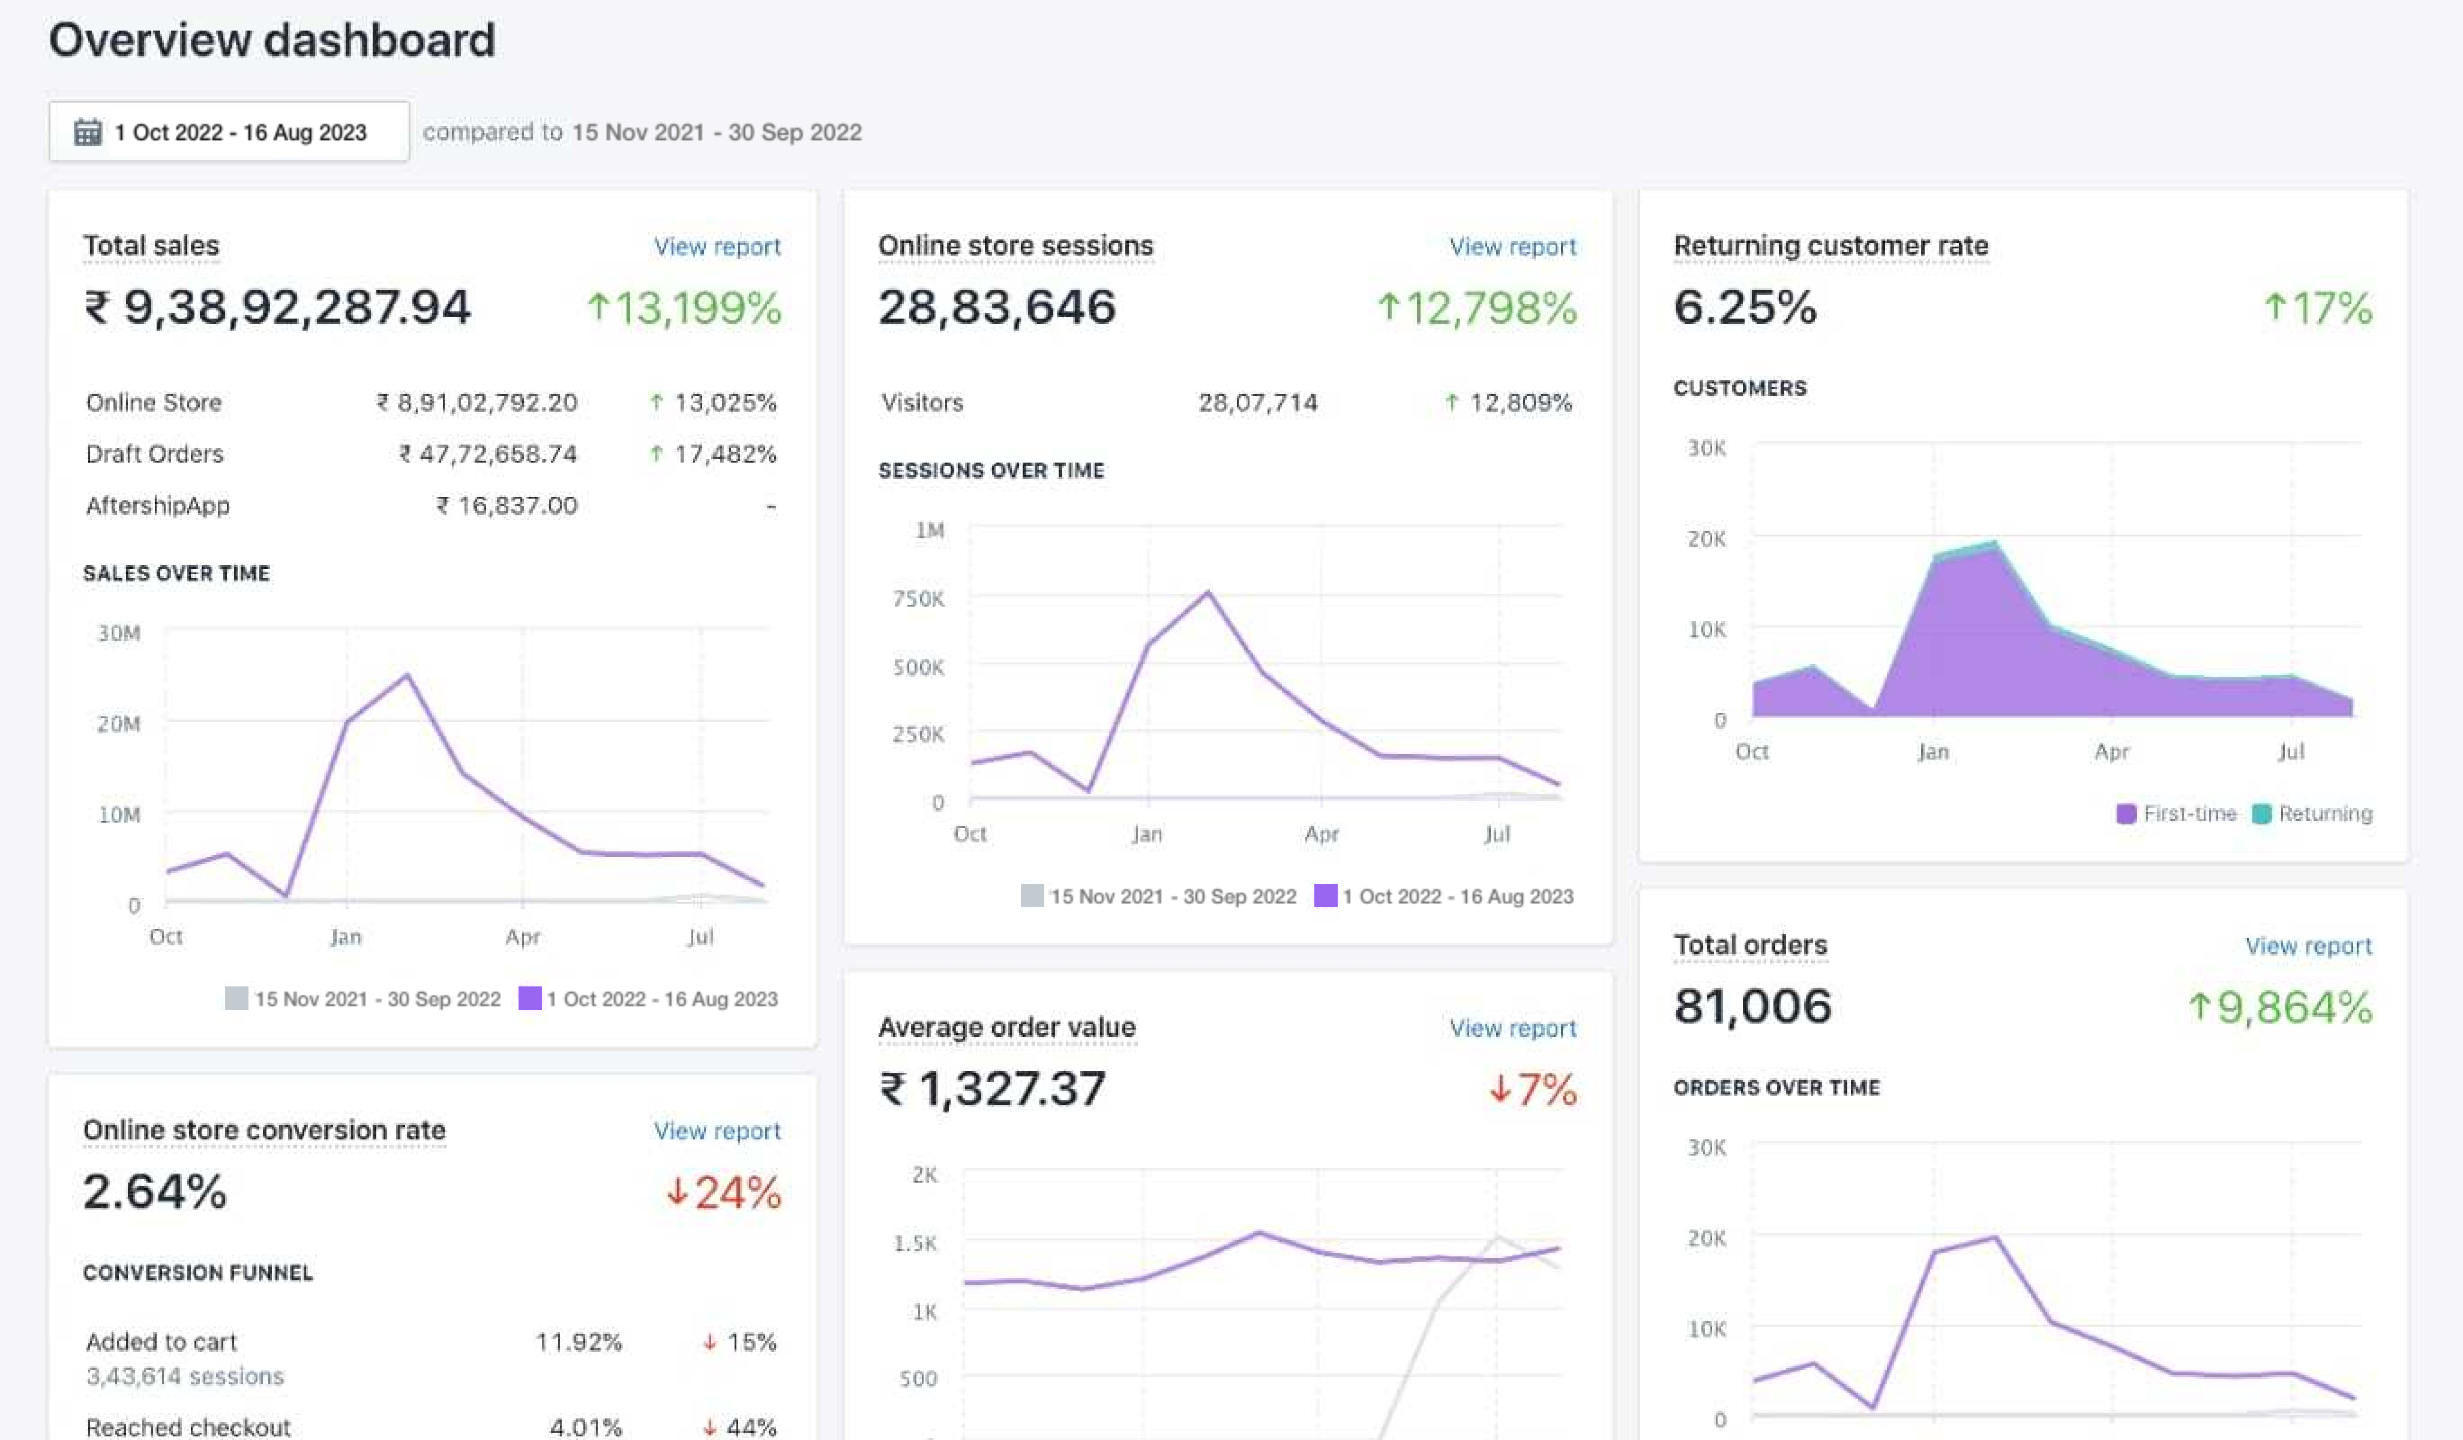
Task: Click the purple First-time legend swatch
Action: pyautogui.click(x=2126, y=814)
